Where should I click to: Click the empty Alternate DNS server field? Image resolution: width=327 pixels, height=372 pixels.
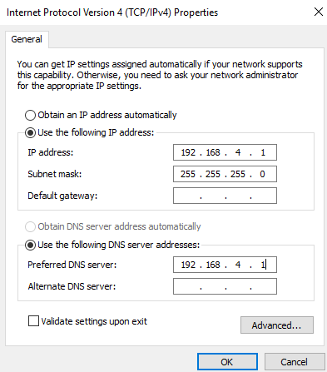[225, 286]
